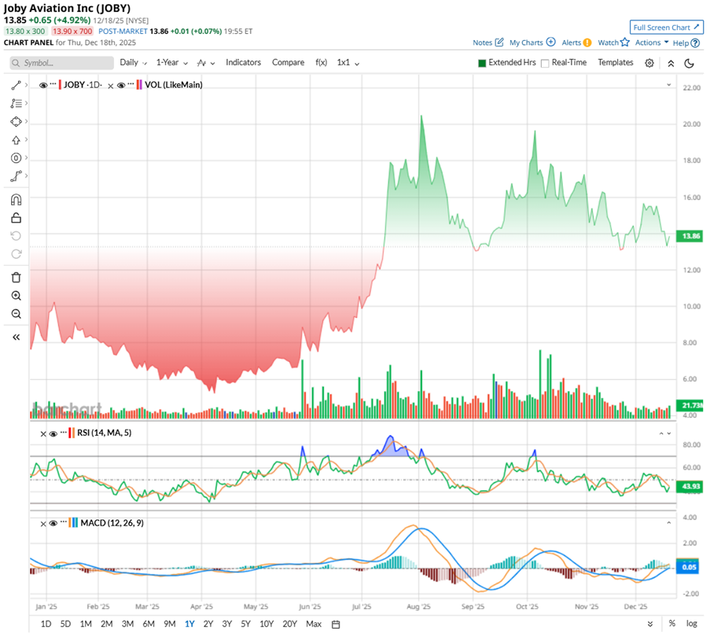Remove the RSI indicator pane
Viewport: 710px width, 635px height.
tap(43, 434)
